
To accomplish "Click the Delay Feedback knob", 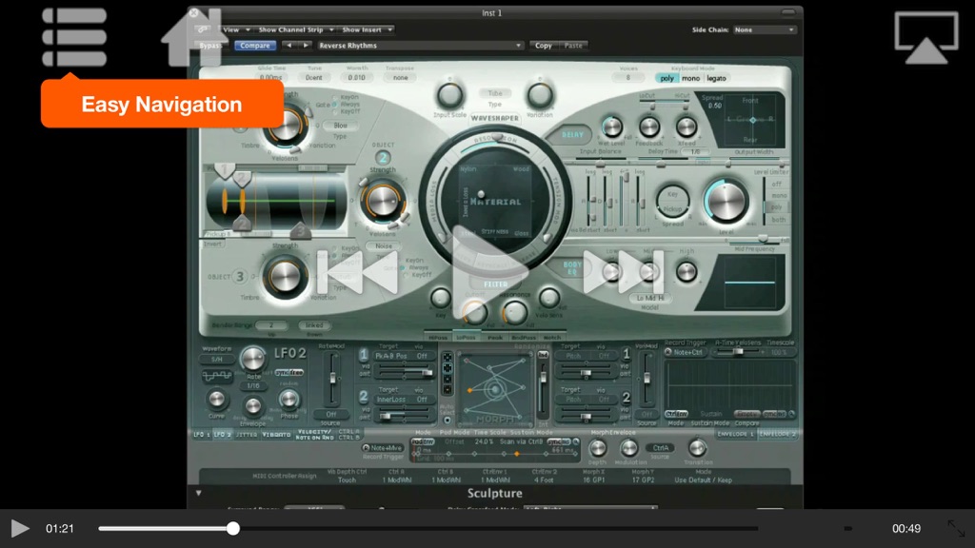I will tap(649, 127).
